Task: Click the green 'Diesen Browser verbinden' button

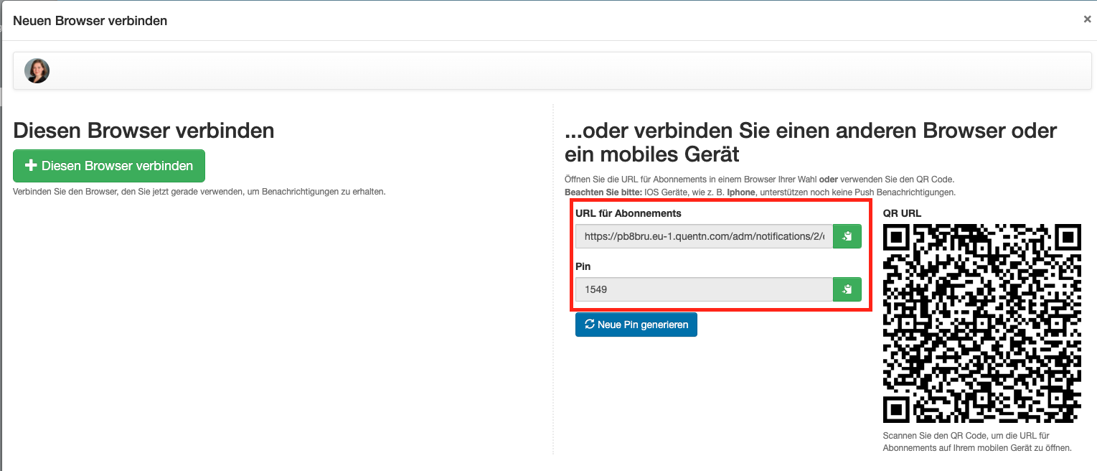Action: tap(109, 166)
